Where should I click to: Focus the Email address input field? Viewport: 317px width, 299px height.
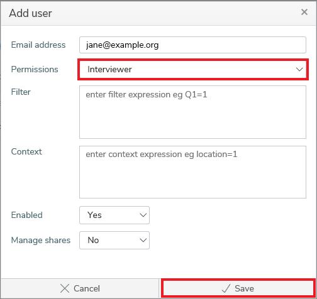point(192,45)
